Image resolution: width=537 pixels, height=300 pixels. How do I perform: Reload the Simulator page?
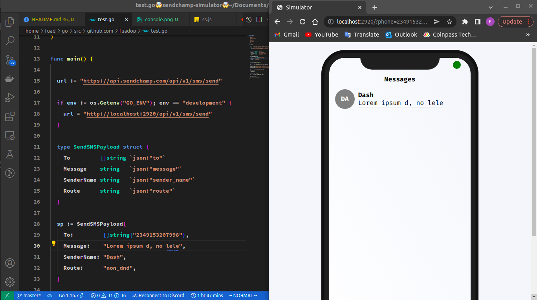[302, 22]
